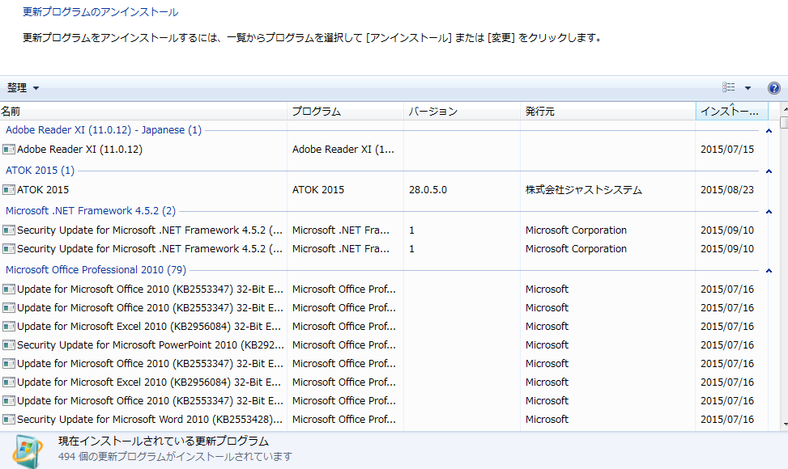The width and height of the screenshot is (788, 469).
Task: Open the 整理 organize menu
Action: (23, 88)
